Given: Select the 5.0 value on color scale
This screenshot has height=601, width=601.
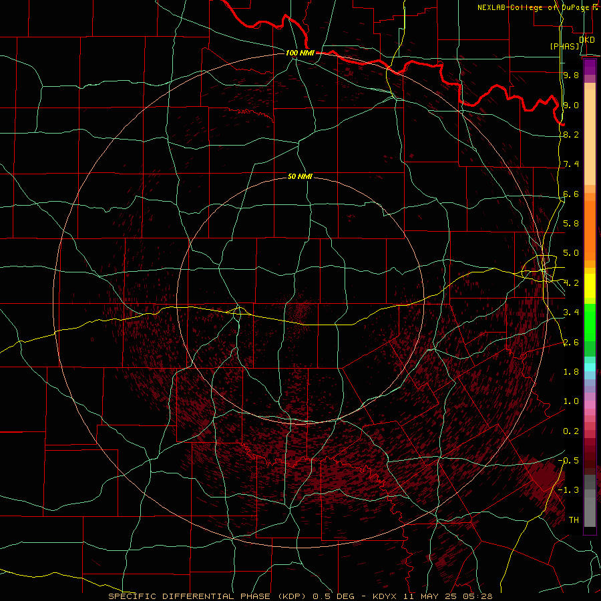Looking at the screenshot, I should click(x=571, y=253).
